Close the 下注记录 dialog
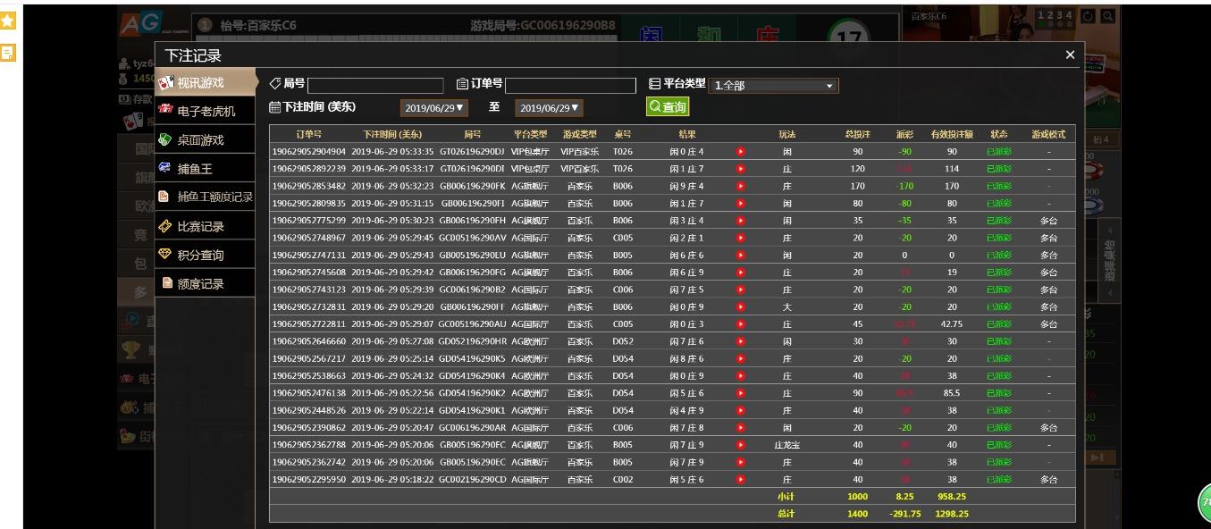Screen dimensions: 1211x529 [x=1070, y=55]
